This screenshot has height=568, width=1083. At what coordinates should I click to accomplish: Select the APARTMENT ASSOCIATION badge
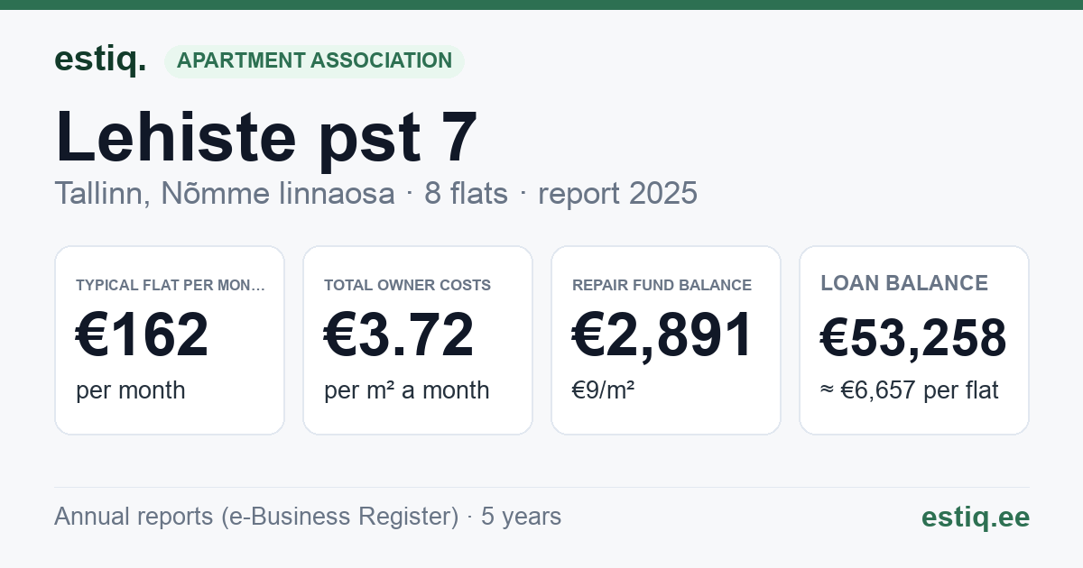tap(314, 61)
